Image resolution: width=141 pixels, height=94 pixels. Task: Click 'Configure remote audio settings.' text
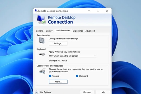64,39
